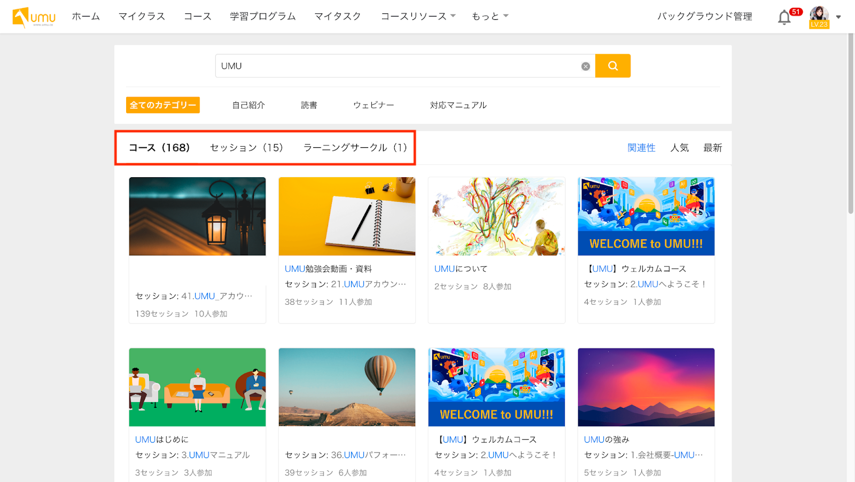Open コース in the top navigation
Viewport: 855px width, 482px height.
point(198,17)
